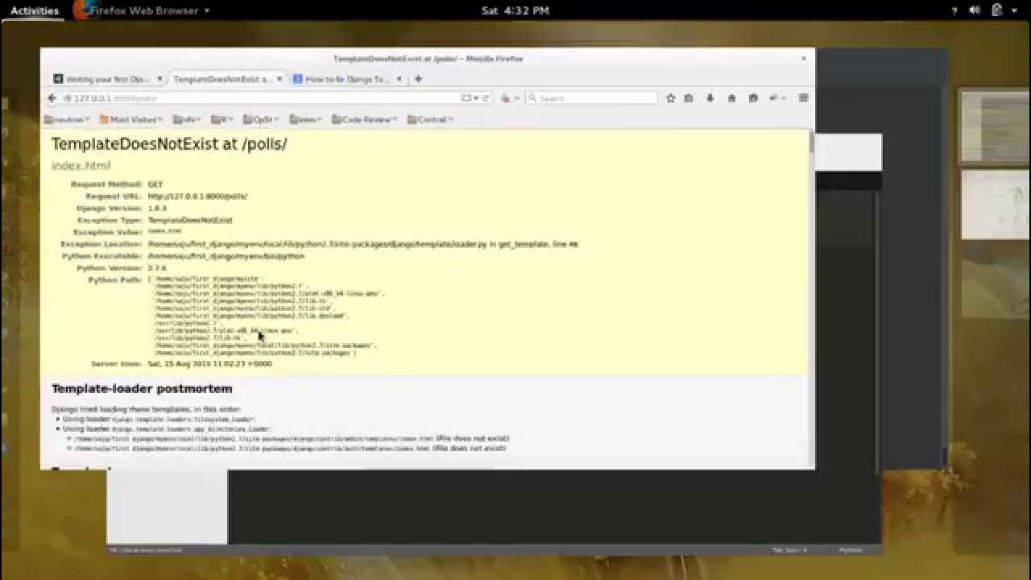
Task: Click the Pocket toolbar icon
Action: [x=753, y=98]
